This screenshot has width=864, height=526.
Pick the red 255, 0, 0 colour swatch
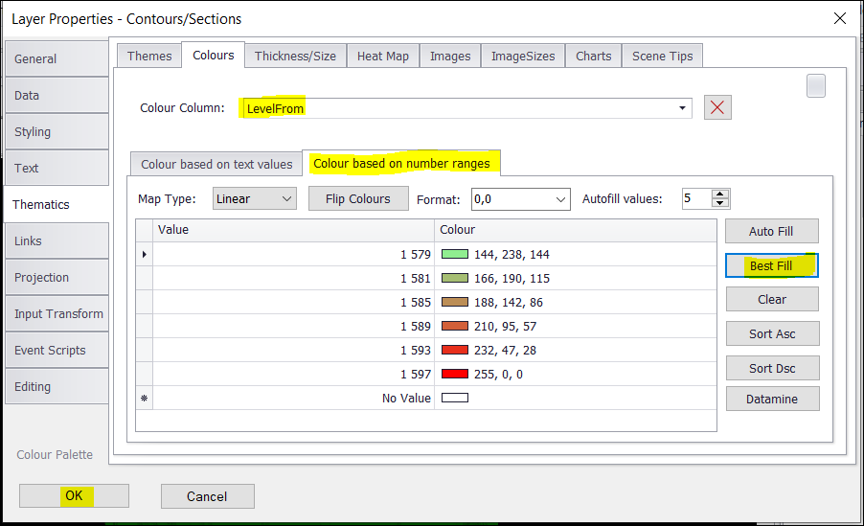454,374
